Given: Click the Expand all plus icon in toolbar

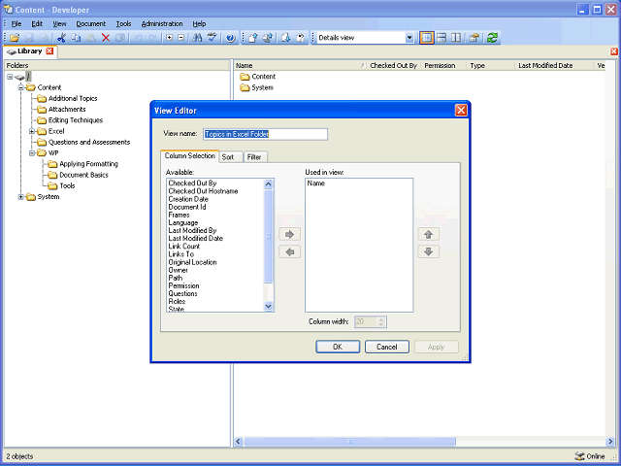Looking at the screenshot, I should (170, 38).
